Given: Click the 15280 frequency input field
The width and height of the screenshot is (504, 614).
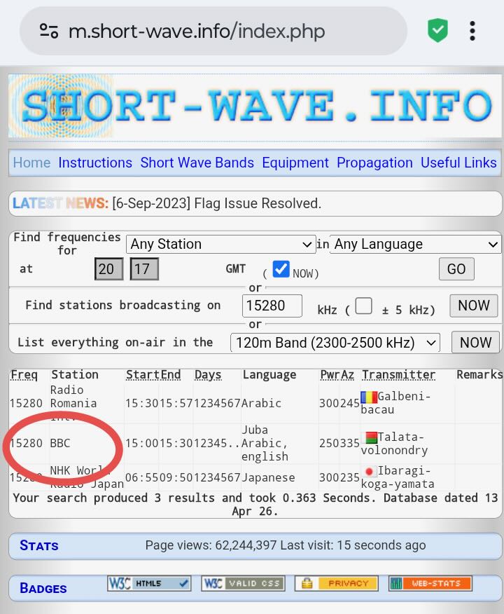Looking at the screenshot, I should pyautogui.click(x=272, y=306).
